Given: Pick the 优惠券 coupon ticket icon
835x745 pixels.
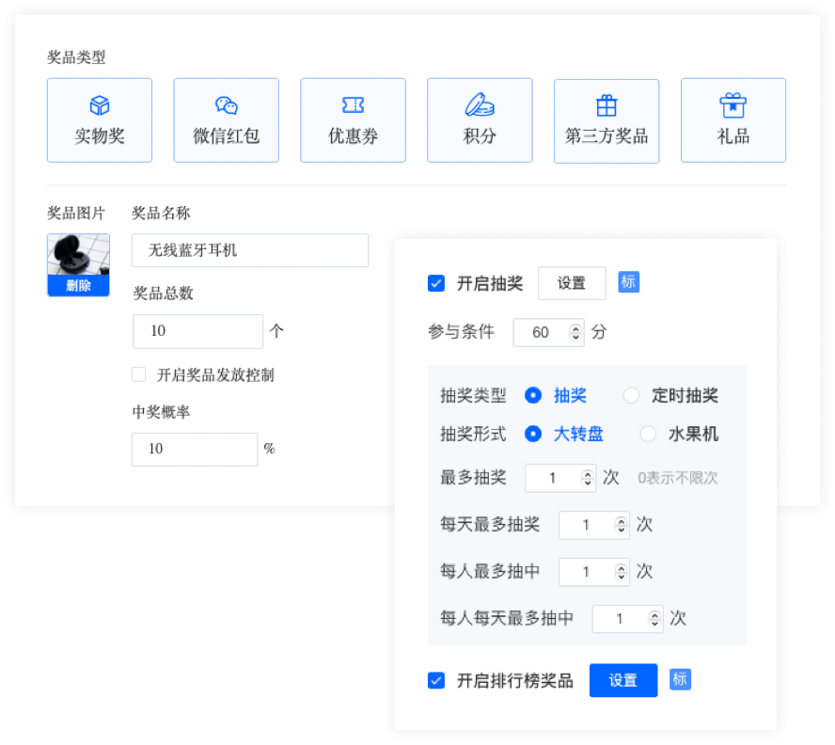Looking at the screenshot, I should [353, 105].
